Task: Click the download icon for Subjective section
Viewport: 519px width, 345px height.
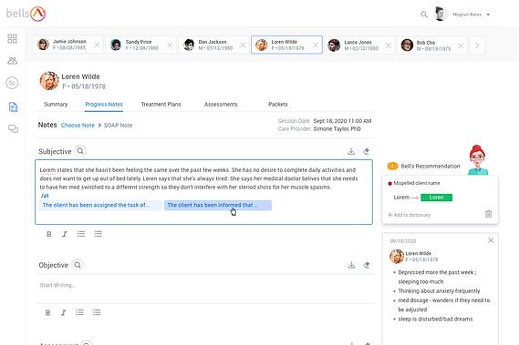Action: coord(351,151)
